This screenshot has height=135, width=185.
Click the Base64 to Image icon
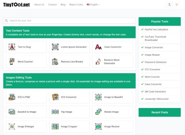(12, 112)
